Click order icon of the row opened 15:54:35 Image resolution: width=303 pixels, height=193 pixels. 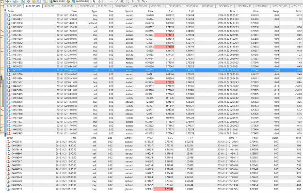9,15
